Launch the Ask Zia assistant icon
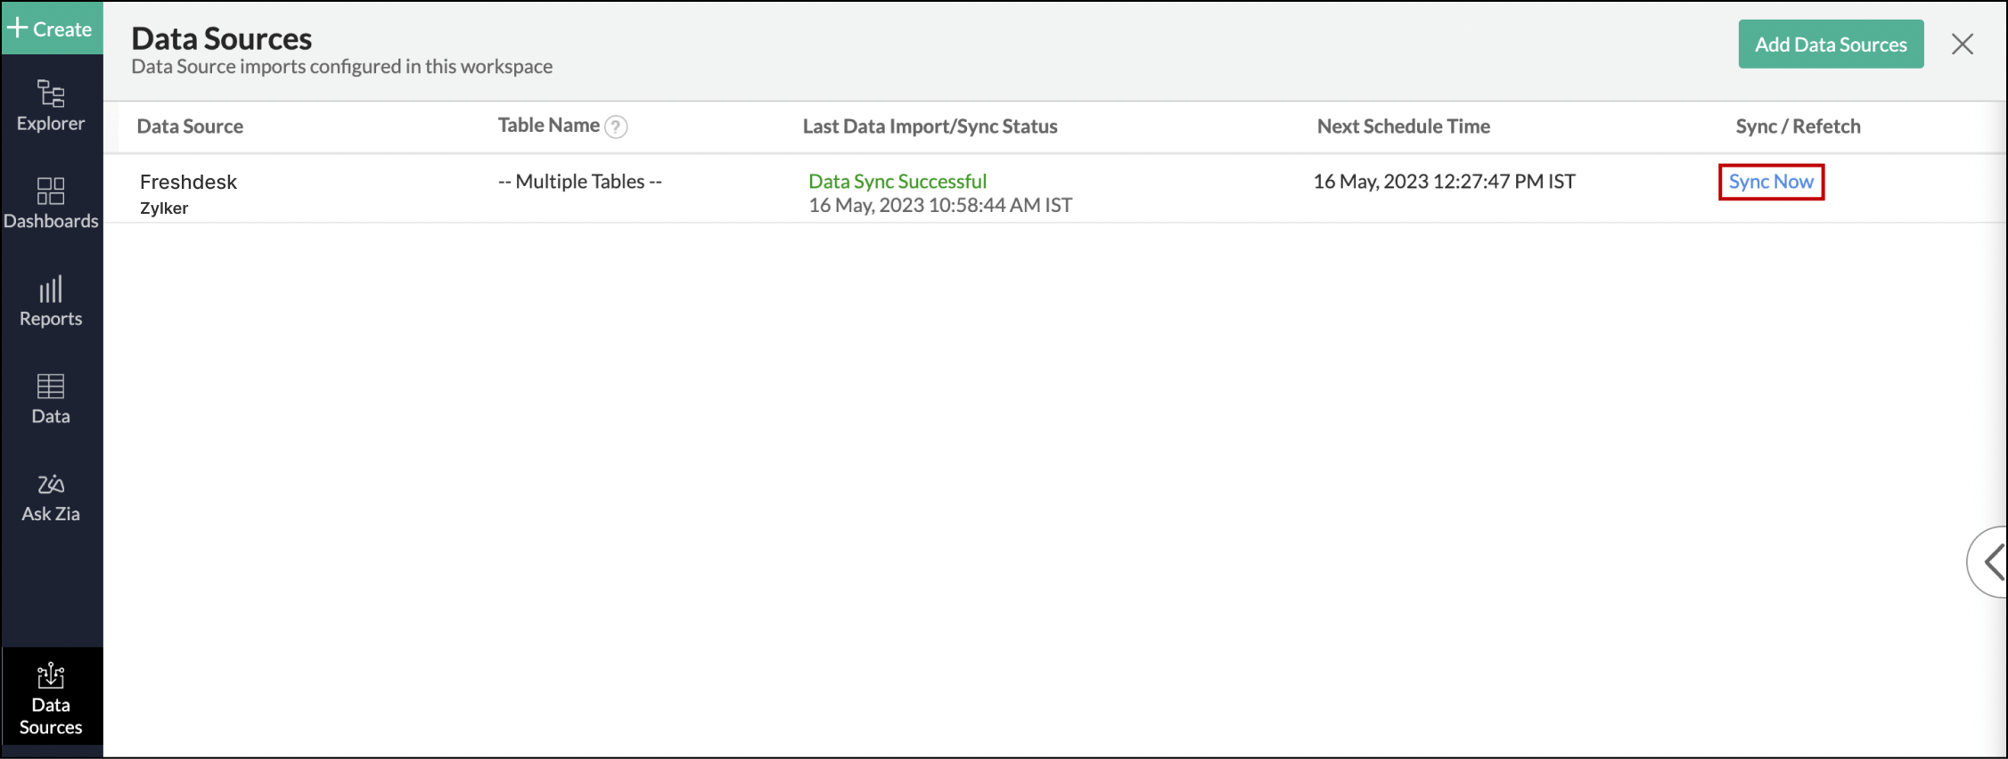Image resolution: width=2008 pixels, height=759 pixels. (51, 485)
